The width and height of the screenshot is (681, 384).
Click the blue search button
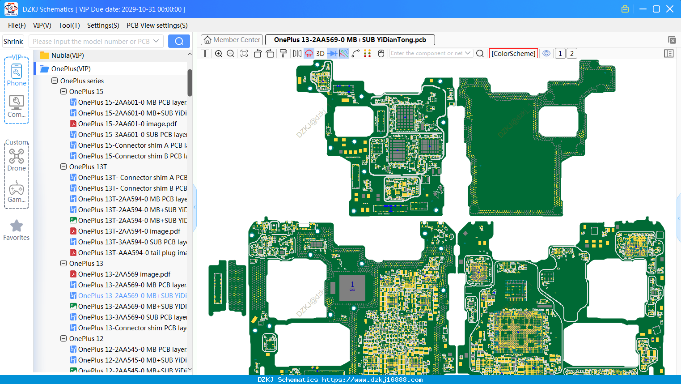pyautogui.click(x=179, y=41)
